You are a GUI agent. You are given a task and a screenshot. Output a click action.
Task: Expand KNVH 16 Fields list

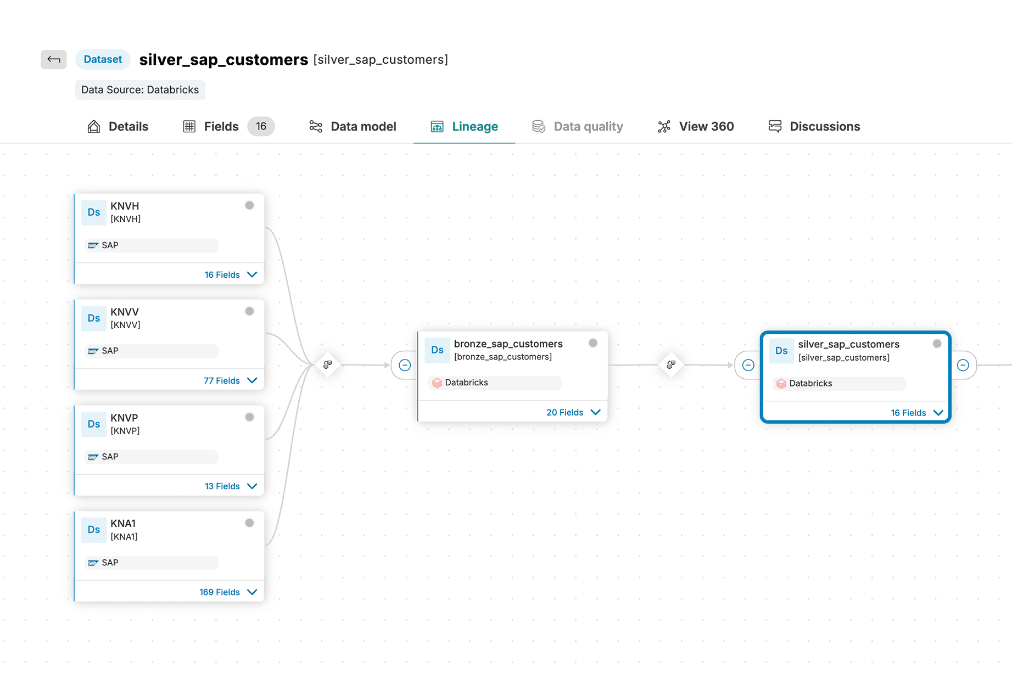point(231,274)
